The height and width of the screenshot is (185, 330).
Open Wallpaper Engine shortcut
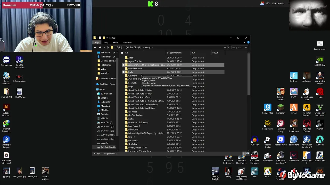6,142
